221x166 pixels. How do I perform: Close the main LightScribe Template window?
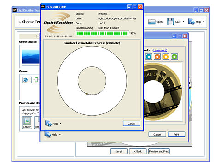pyautogui.click(x=207, y=10)
